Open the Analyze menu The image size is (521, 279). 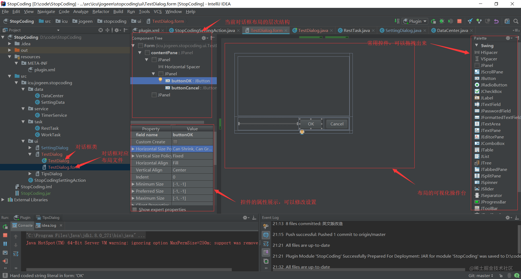click(x=81, y=11)
